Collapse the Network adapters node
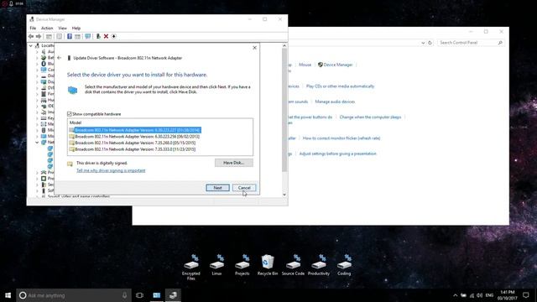Viewport: 537px width, 302px height. 37,143
